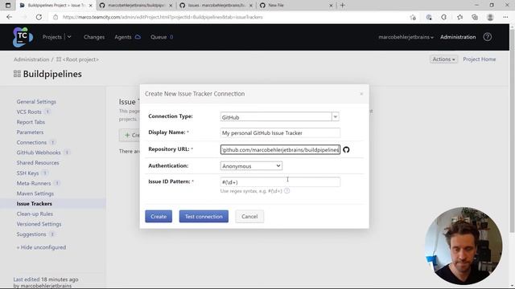The width and height of the screenshot is (515, 289).
Task: Open Changes in top navigation
Action: point(94,37)
